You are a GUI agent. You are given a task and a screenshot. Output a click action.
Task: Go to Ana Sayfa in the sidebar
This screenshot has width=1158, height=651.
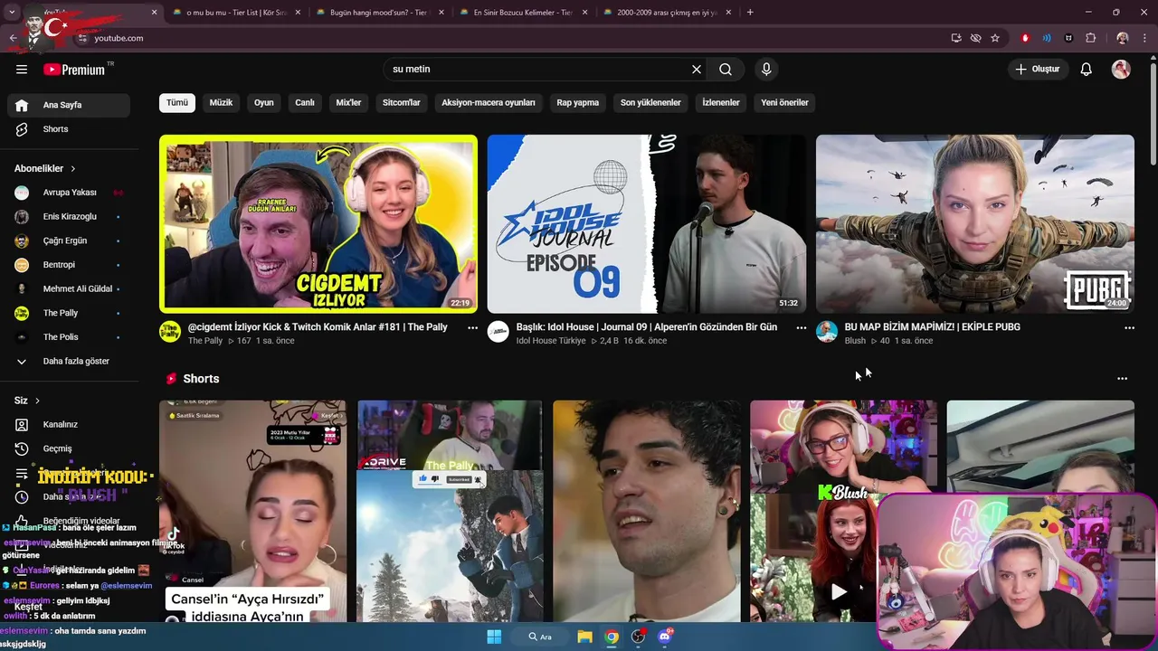(69, 105)
